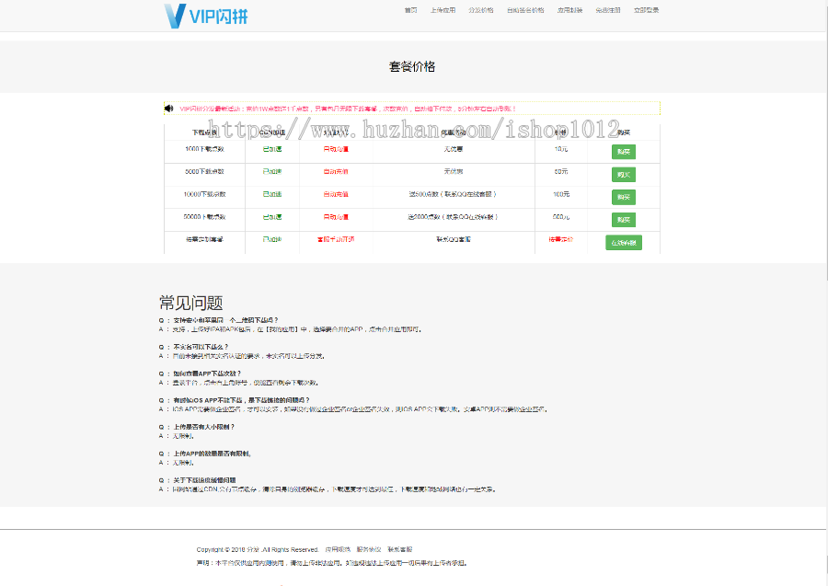Click the VIP闪拼 logo
828x586 pixels.
(206, 16)
